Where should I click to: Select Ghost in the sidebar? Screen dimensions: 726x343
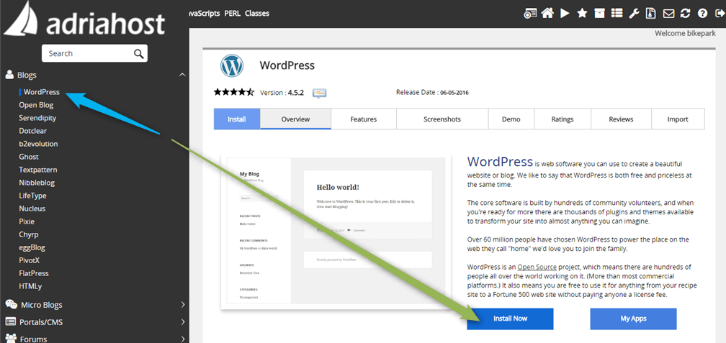(29, 157)
